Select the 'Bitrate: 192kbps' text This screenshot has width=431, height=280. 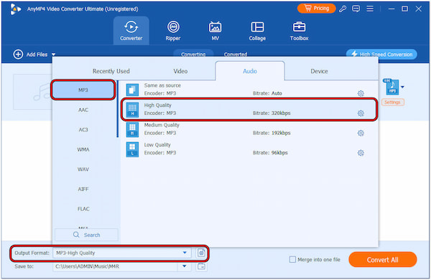pyautogui.click(x=272, y=133)
